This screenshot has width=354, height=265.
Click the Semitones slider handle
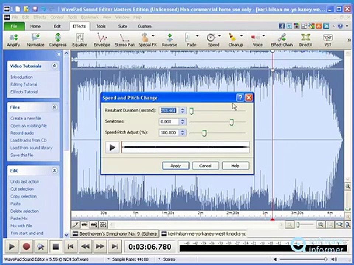(x=232, y=122)
